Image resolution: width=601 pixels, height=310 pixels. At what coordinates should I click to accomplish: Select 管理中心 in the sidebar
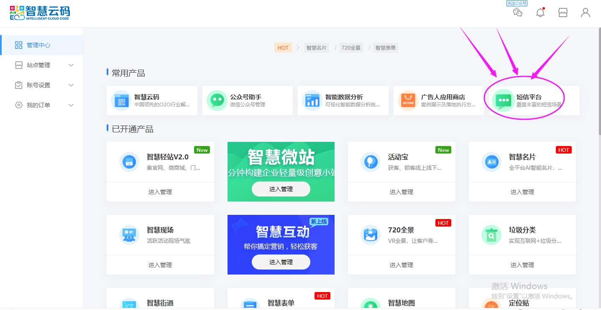[x=38, y=45]
